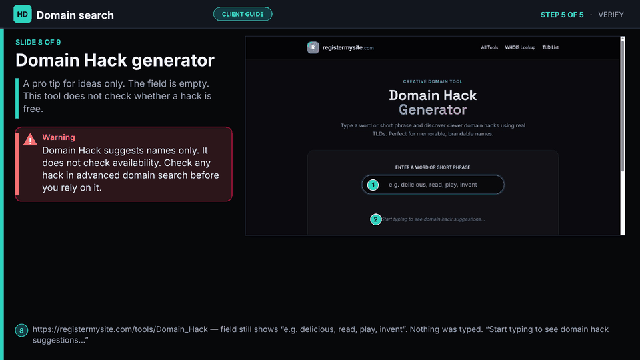The height and width of the screenshot is (360, 640).
Task: Click the embedded Domain Hack page screenshot thumbnail
Action: [435, 135]
